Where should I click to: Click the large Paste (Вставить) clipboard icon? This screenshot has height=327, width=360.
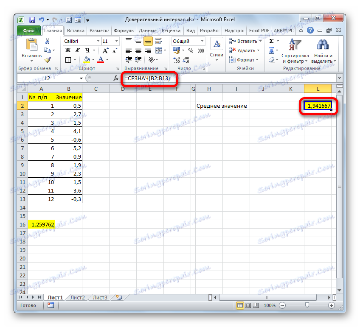[32, 45]
